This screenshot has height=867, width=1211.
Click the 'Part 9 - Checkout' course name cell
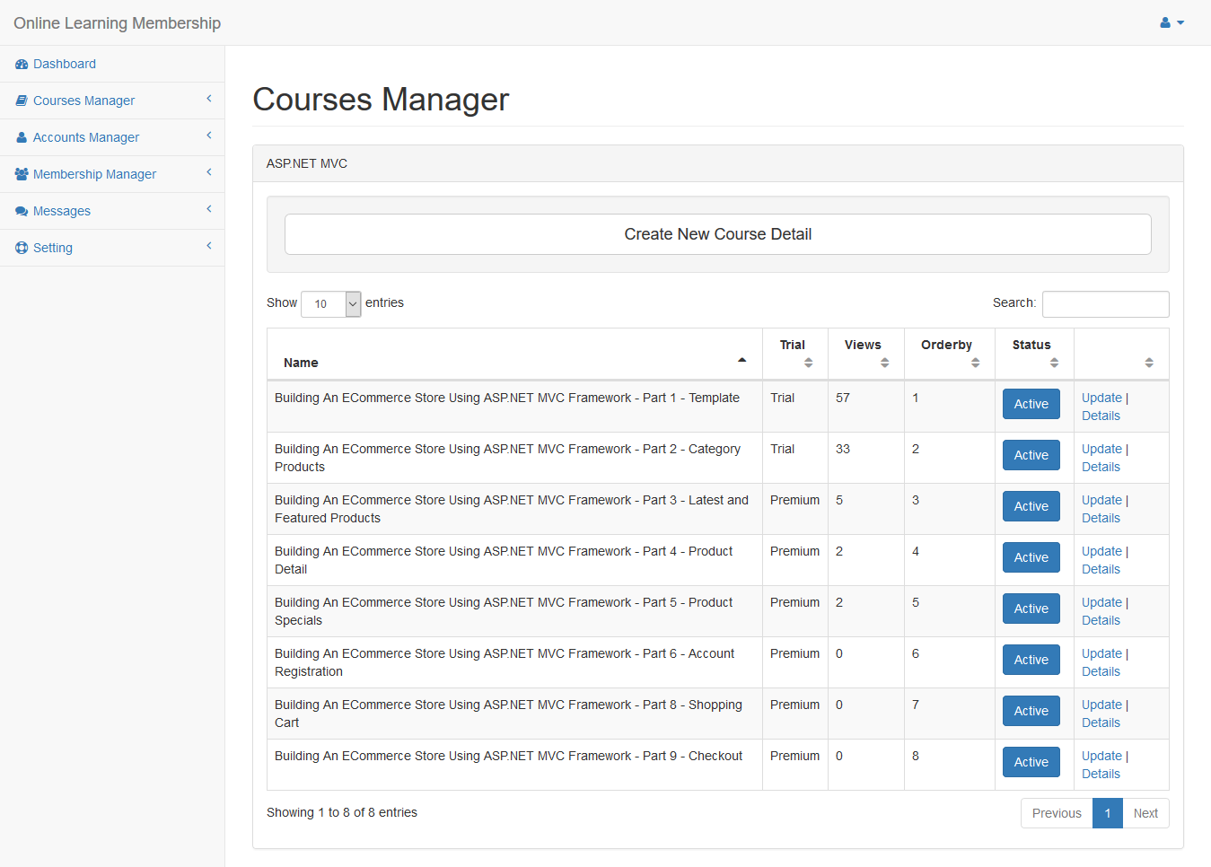click(x=514, y=765)
